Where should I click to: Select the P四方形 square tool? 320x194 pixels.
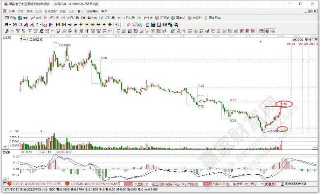click(x=51, y=18)
